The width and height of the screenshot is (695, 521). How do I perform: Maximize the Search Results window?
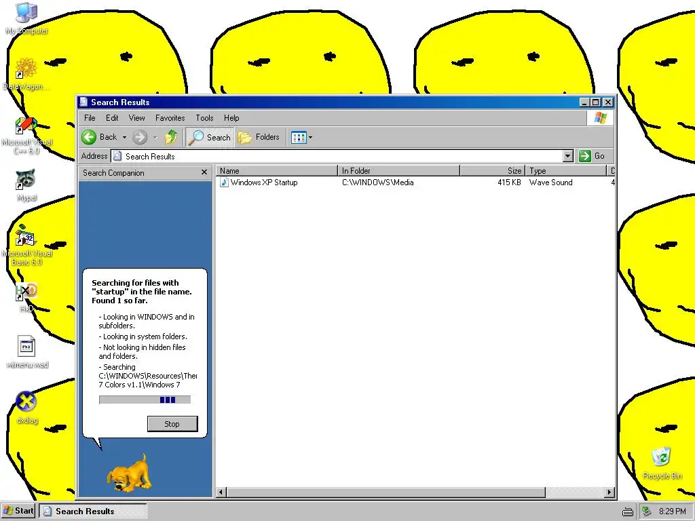coord(596,102)
